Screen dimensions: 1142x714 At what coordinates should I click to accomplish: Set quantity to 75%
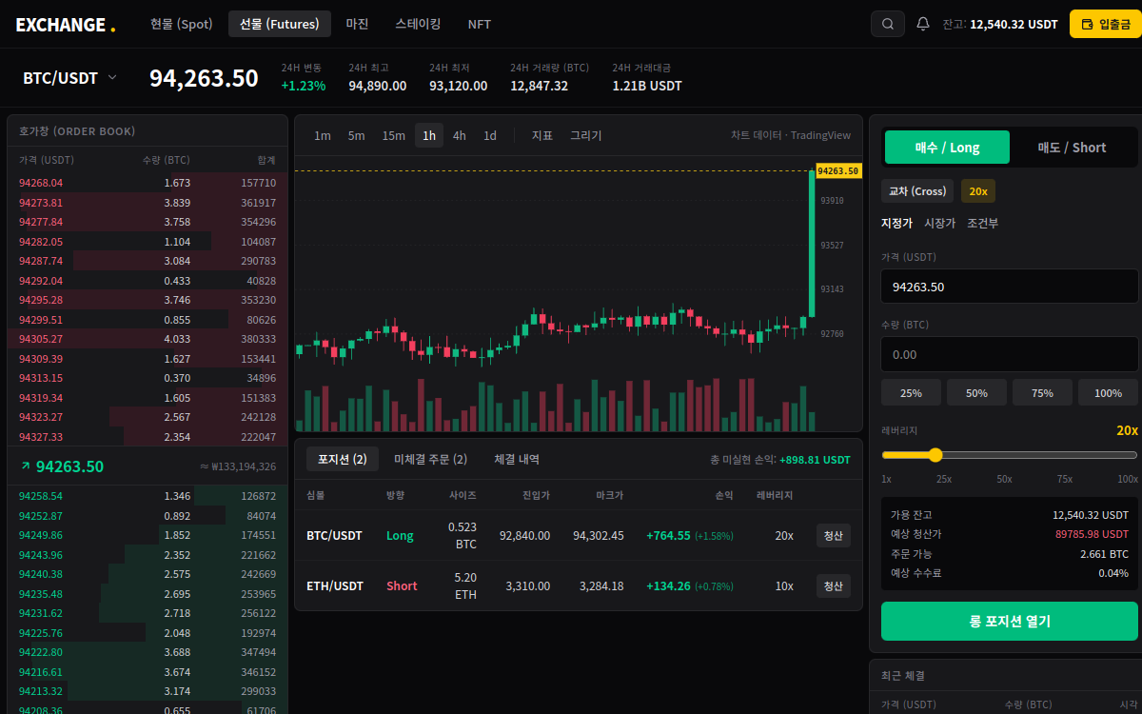[1042, 392]
